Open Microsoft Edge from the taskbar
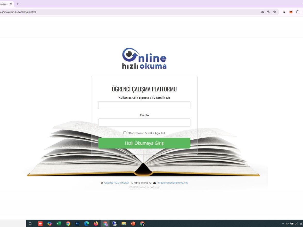 click(x=86, y=224)
